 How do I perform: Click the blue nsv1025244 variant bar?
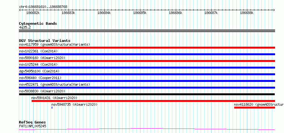tap(147, 68)
